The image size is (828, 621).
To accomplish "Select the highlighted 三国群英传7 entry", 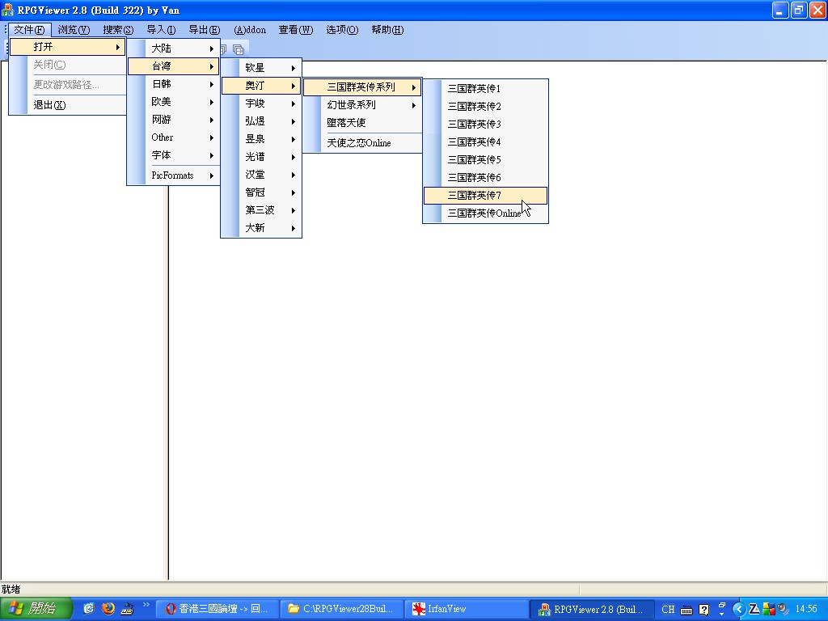I will click(485, 196).
